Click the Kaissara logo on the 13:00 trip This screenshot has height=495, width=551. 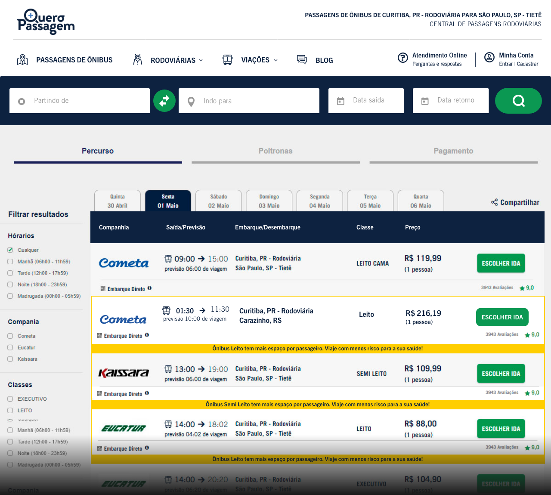coord(124,373)
